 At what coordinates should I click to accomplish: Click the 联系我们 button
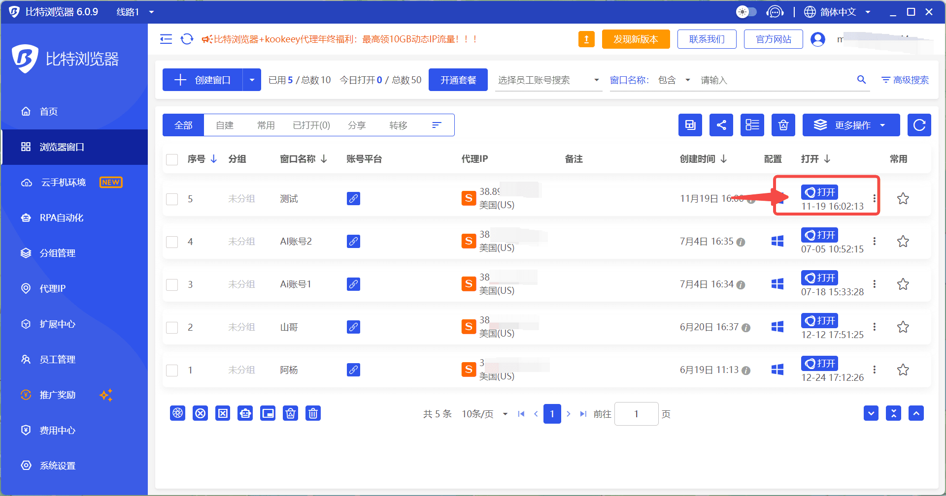[x=707, y=39]
